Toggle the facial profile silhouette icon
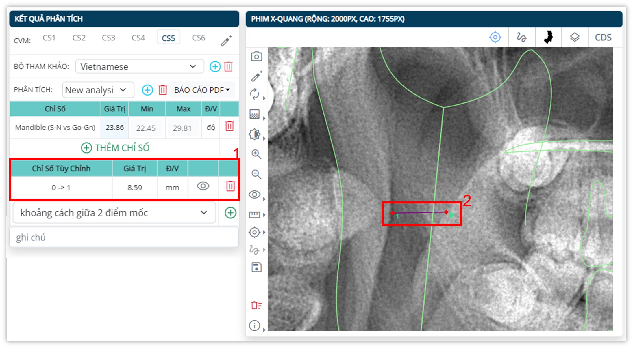Screen dimensions: 633x348 (x=548, y=37)
